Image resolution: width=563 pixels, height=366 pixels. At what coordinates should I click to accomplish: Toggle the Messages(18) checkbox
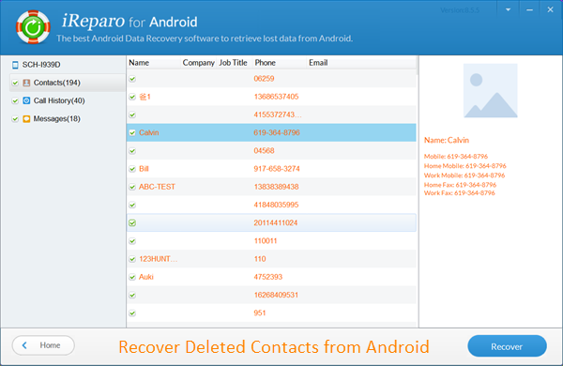pyautogui.click(x=15, y=119)
